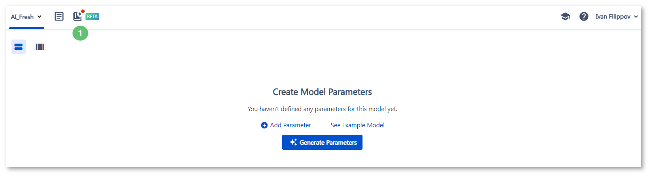This screenshot has height=177, width=651.
Task: Expand the AI_Fresh model dropdown
Action: coord(26,17)
